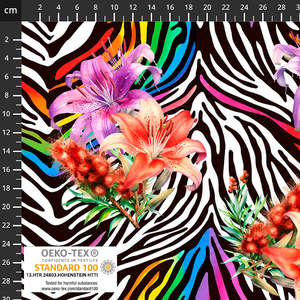Click the certificate number 13.HTR.24803.HOHENSTEIN HTTI
The image size is (300, 300).
click(62, 275)
